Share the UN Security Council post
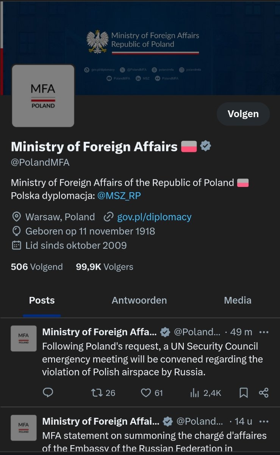Viewport: 280px width, 455px height. 264,392
